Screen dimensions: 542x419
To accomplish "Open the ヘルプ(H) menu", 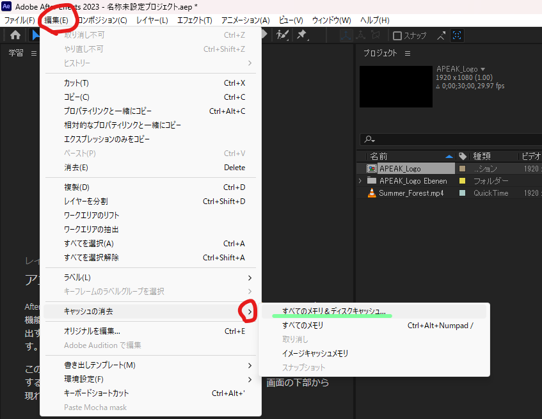I will pyautogui.click(x=375, y=20).
